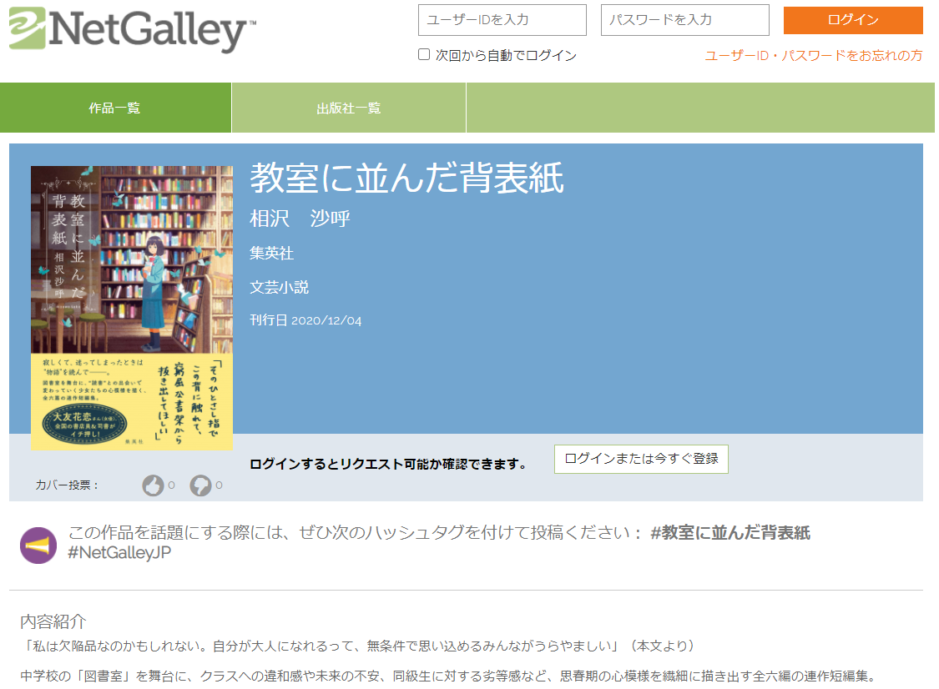Screen dimensions: 939x689
Task: Click the カバー投票 label
Action: (x=67, y=485)
